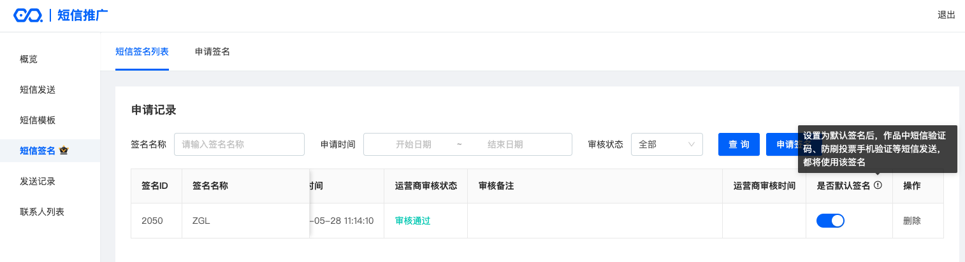Open the 开始日期 date picker field
Viewport: 965px width, 262px height.
414,144
